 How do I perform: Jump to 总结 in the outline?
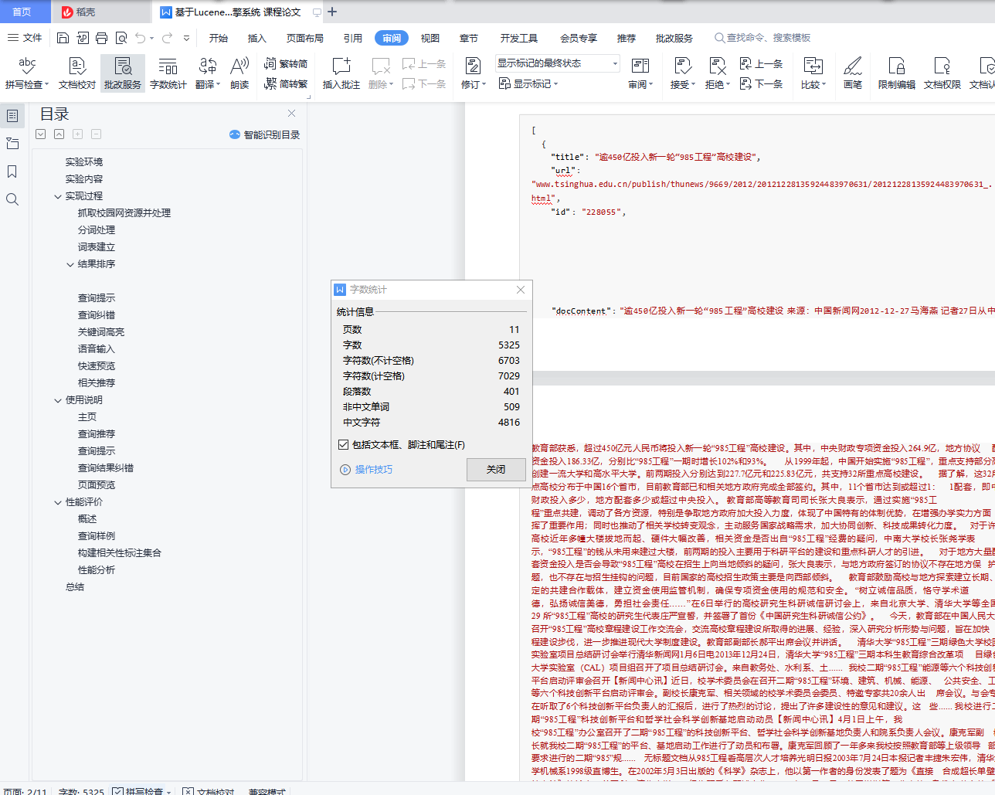click(x=75, y=587)
